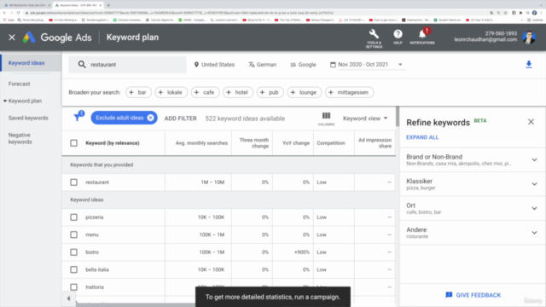This screenshot has width=546, height=307.
Task: Add 'mittagessen' suggestion chip
Action: pos(349,92)
